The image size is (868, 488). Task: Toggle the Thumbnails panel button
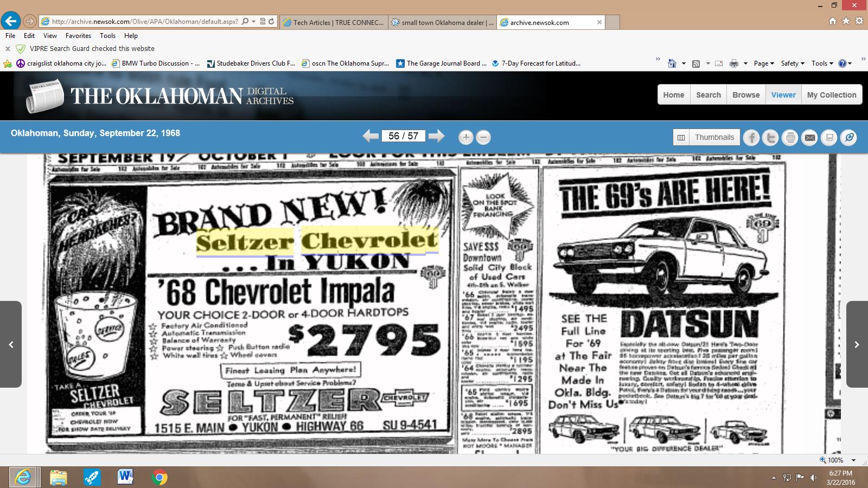707,137
